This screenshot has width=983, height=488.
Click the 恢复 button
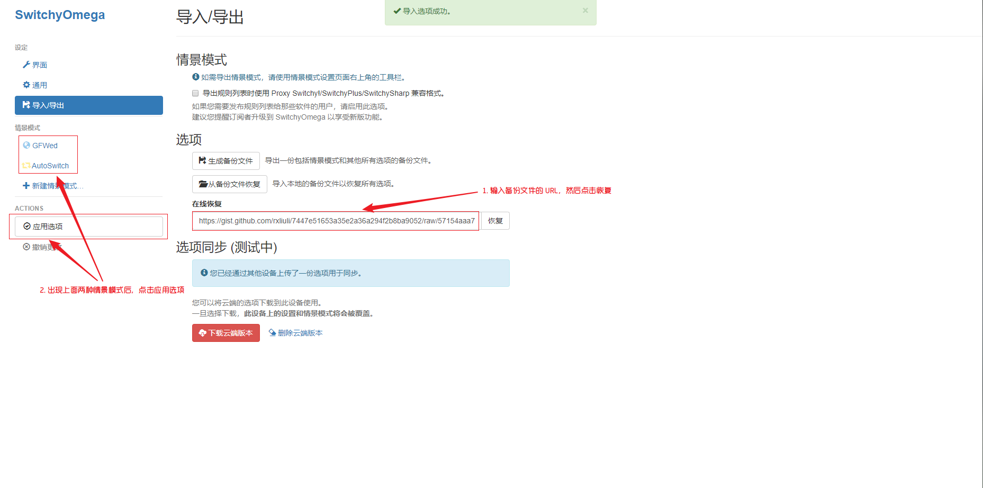pos(495,221)
